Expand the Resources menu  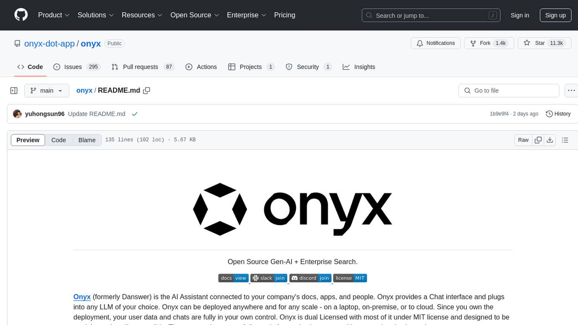[x=142, y=15]
